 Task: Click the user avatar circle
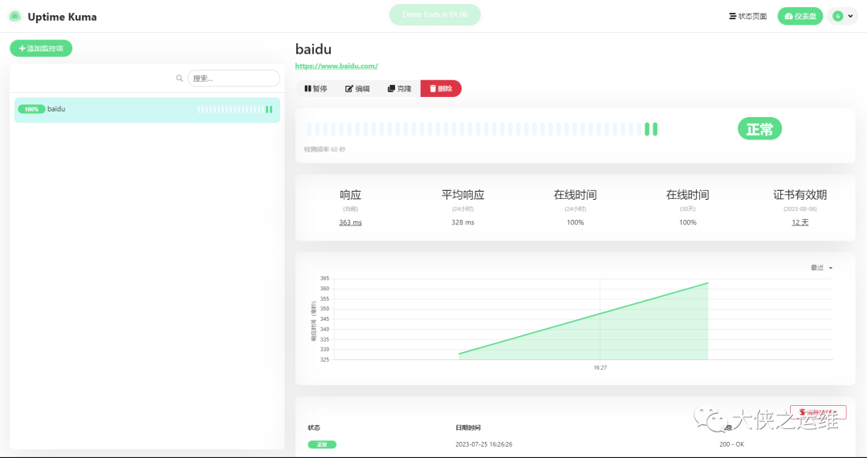pyautogui.click(x=837, y=16)
